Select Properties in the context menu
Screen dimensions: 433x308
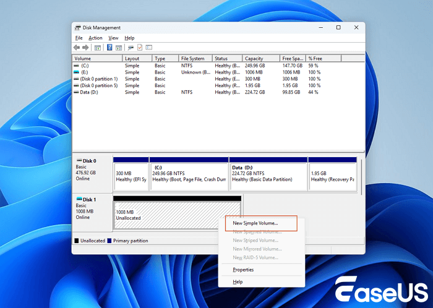[x=261, y=270]
